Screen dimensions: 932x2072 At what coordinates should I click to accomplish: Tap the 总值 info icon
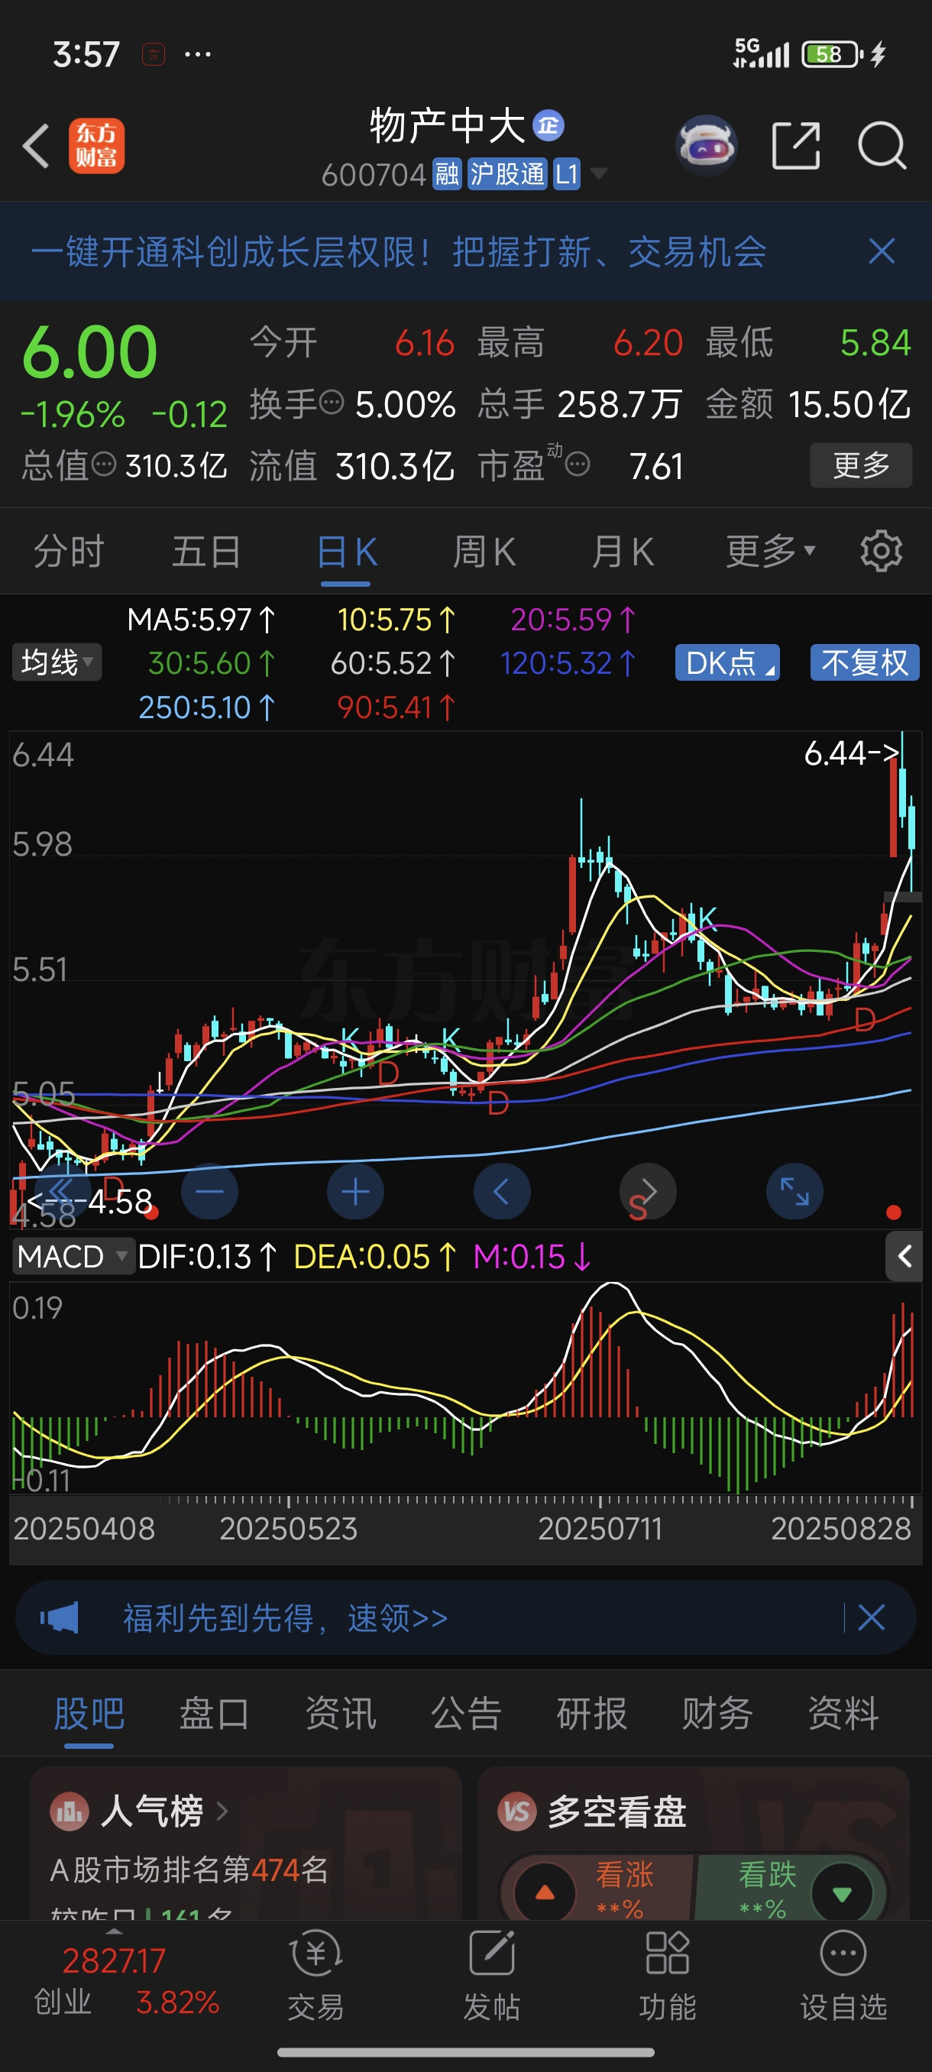pos(104,464)
